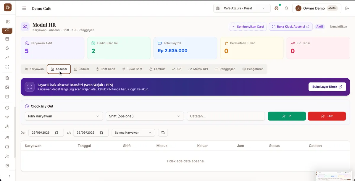
Task: Click into the Catatan notes field
Action: [226, 116]
